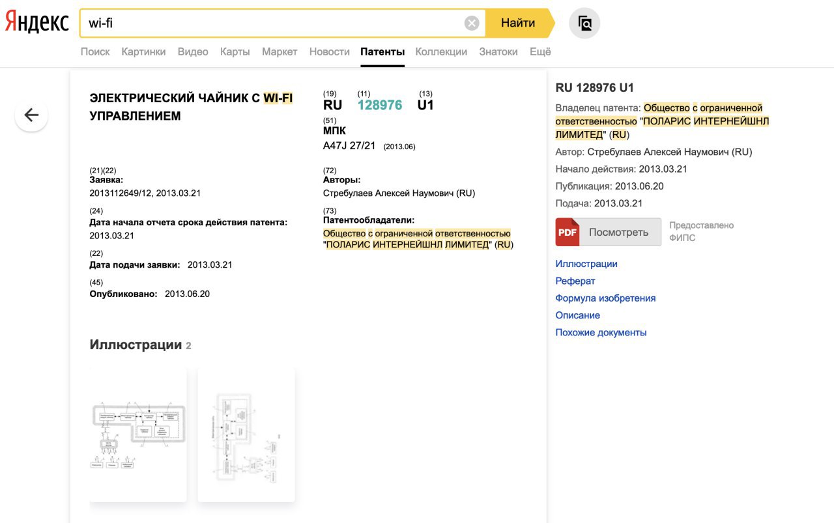Click the Иллюстрации 2 section heading
The image size is (834, 523).
coord(141,345)
